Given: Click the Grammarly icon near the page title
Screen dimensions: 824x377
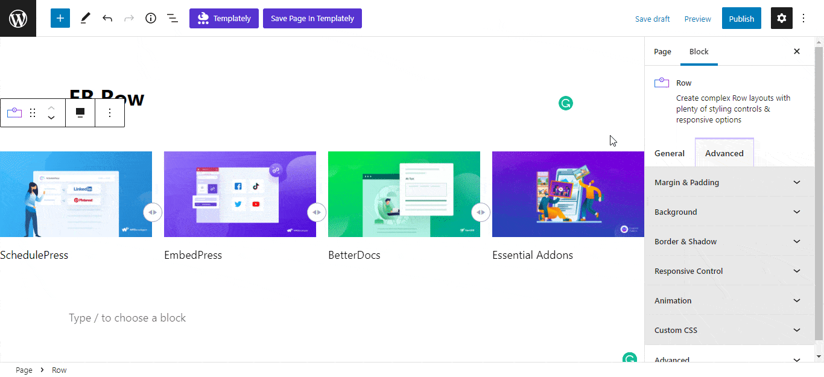Looking at the screenshot, I should 565,104.
